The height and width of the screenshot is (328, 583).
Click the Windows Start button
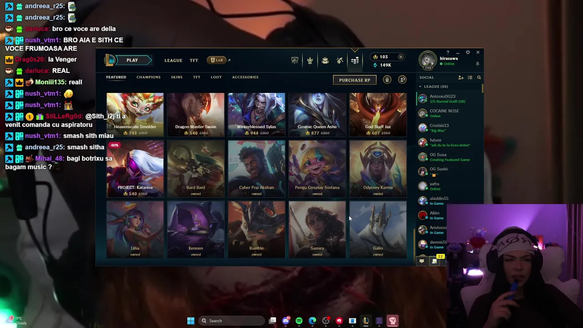pyautogui.click(x=191, y=321)
